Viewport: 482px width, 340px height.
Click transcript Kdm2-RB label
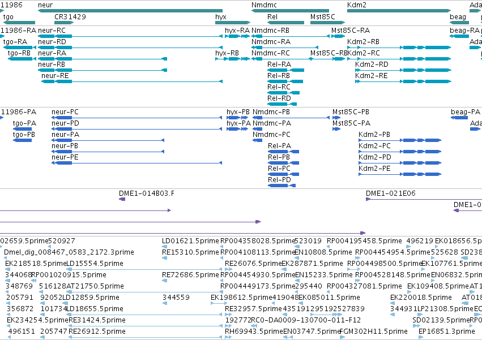coord(363,42)
